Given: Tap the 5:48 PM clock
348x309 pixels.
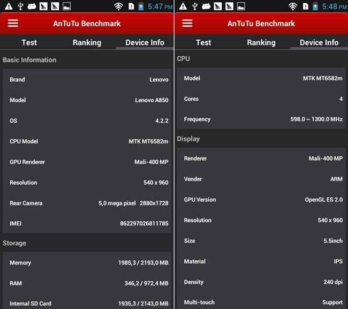Looking at the screenshot, I should point(334,6).
